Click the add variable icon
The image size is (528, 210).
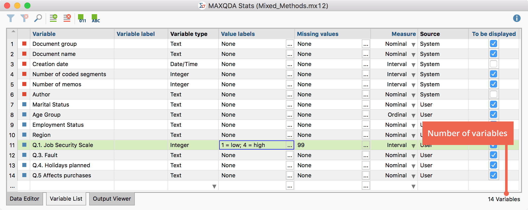[x=53, y=18]
